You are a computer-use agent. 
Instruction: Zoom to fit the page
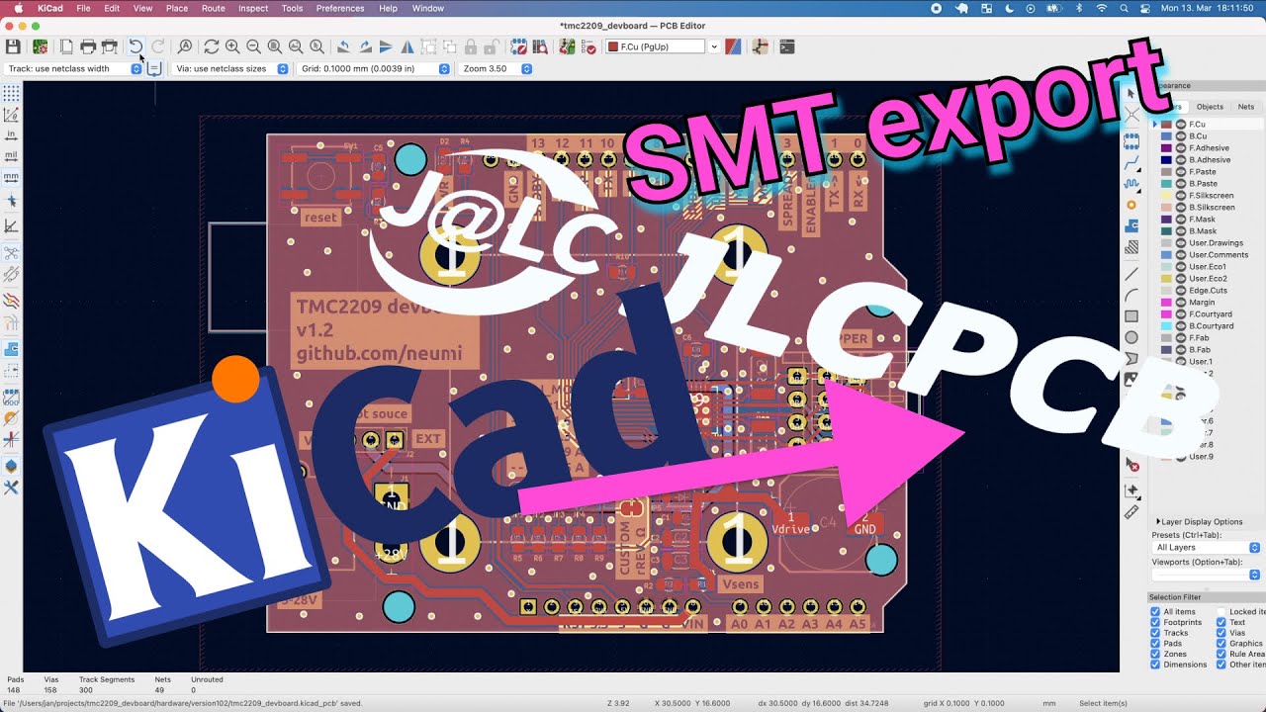[274, 46]
